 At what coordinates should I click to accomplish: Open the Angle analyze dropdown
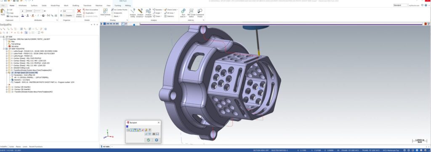[x=157, y=13]
